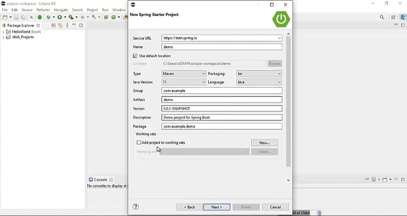Toggle Link with Editor in Package Explorer
The image size is (407, 216).
coord(60,25)
